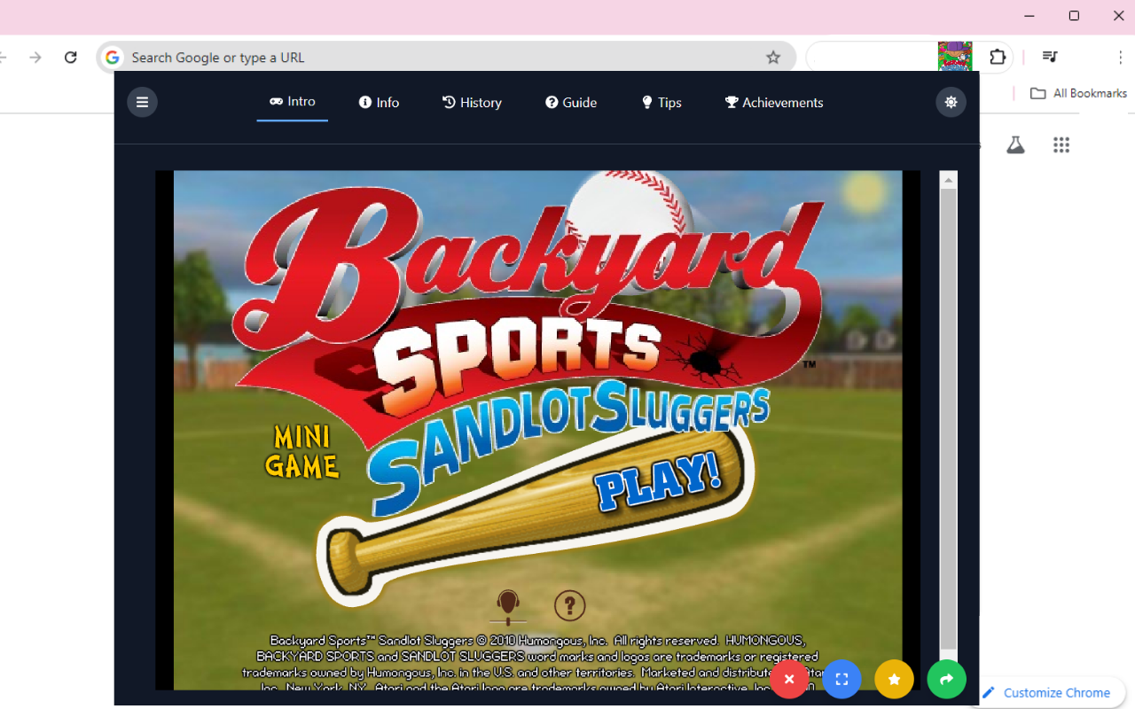This screenshot has height=709, width=1135.
Task: Open the History tab
Action: (x=472, y=103)
